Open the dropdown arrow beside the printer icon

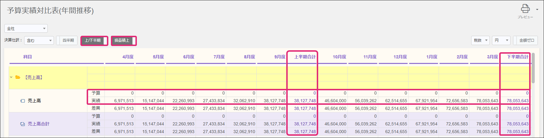point(537,9)
